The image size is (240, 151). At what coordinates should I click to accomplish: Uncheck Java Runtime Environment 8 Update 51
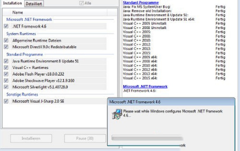(x=6, y=61)
